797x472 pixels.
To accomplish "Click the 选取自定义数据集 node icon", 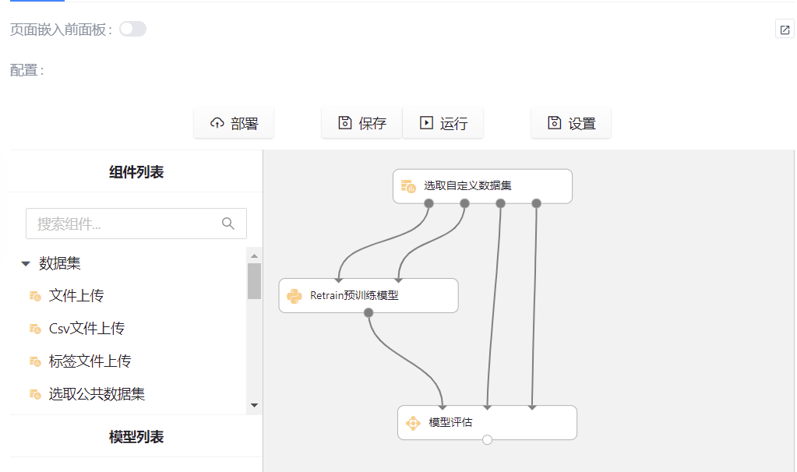I will point(408,186).
